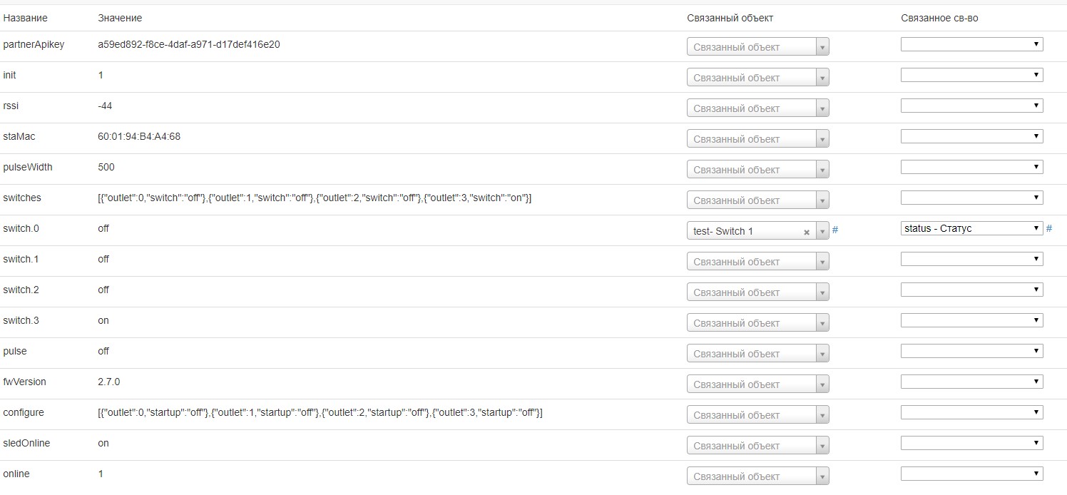
Task: Clear the test- Switch 1 linked object
Action: pyautogui.click(x=807, y=232)
